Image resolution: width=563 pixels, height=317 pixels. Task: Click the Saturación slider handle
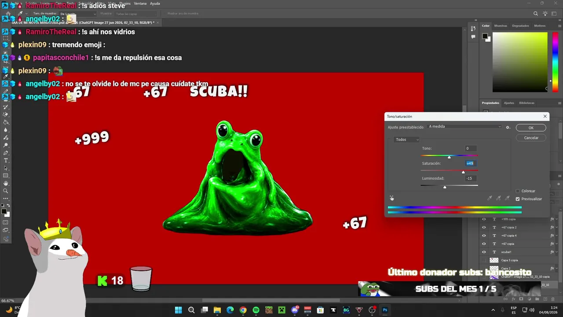(x=463, y=172)
